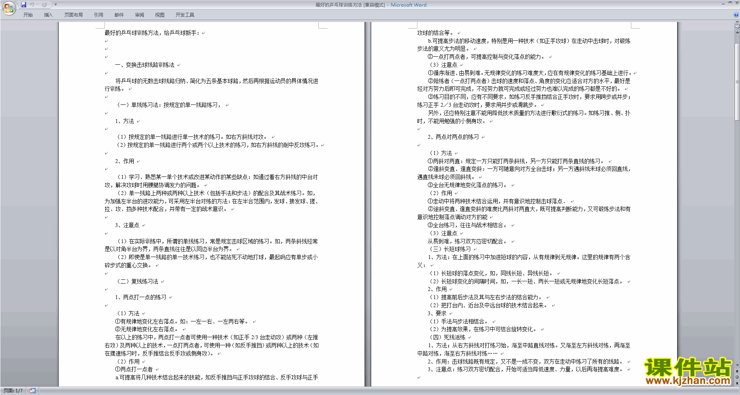Image resolution: width=740 pixels, height=395 pixels.
Task: Toggle the ruler icon above scrollbar
Action: (x=737, y=27)
